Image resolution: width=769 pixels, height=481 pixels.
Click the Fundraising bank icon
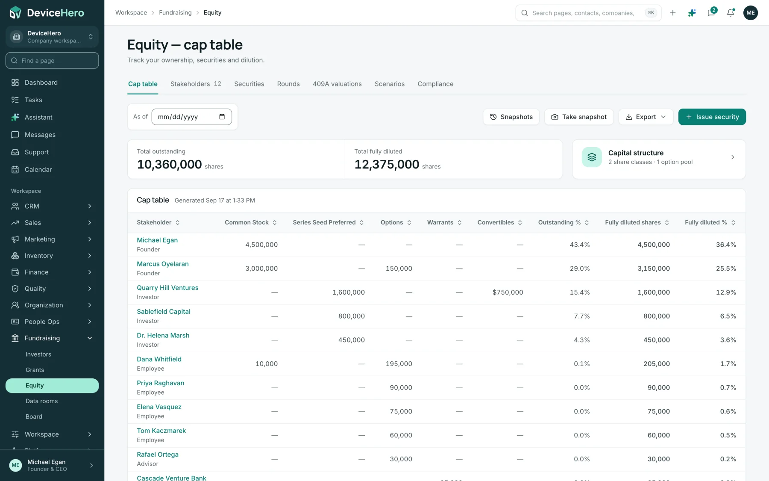pyautogui.click(x=15, y=338)
